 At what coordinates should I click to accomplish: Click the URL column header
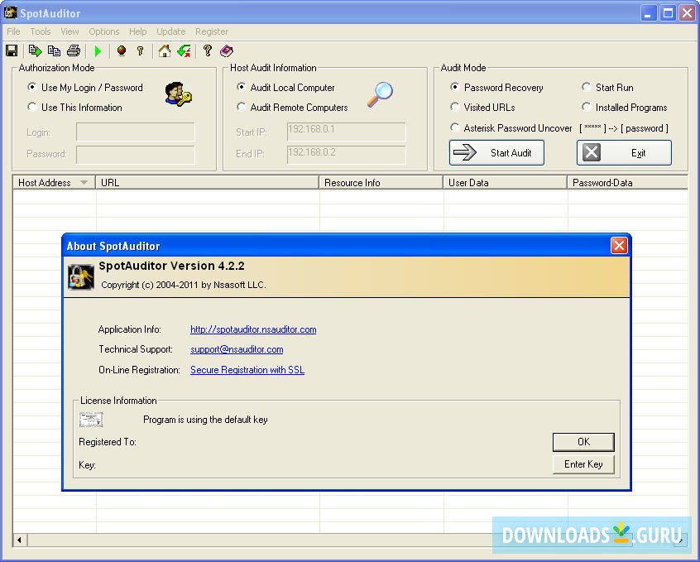coord(207,183)
